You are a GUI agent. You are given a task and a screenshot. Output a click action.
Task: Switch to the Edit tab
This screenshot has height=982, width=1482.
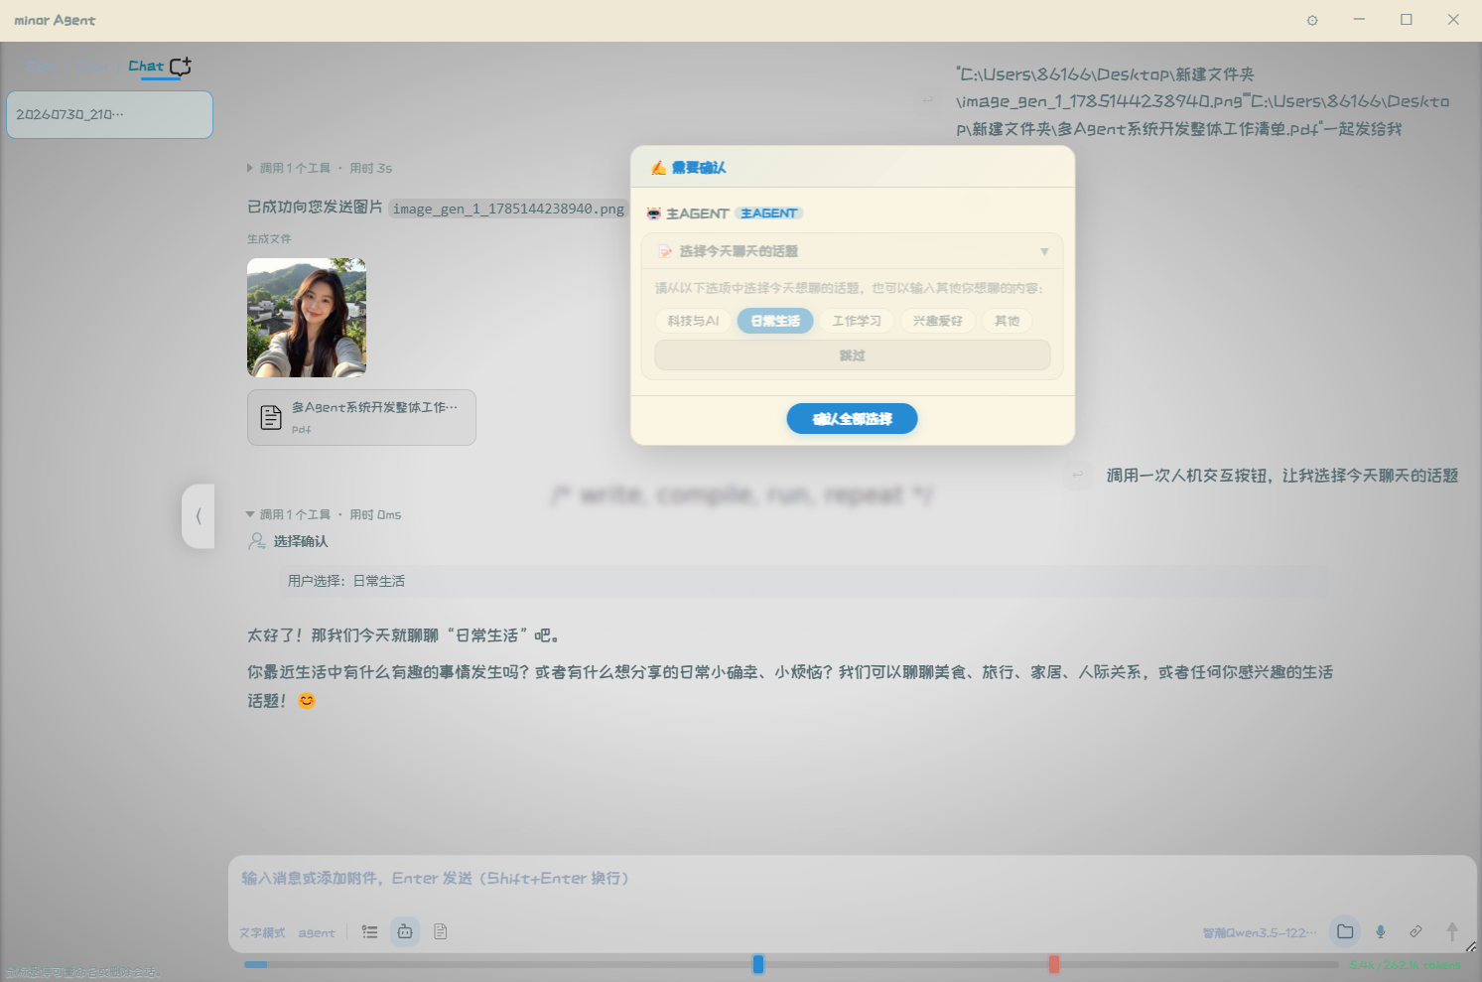click(41, 67)
